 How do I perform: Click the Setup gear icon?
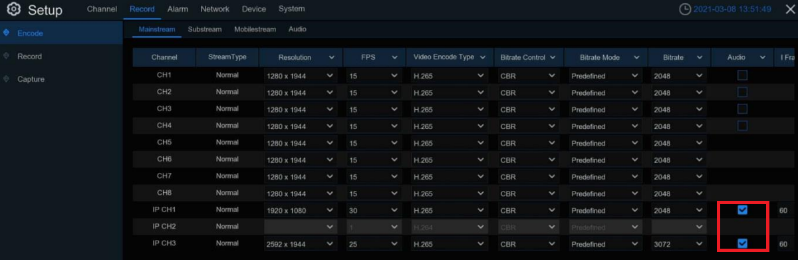tap(13, 10)
